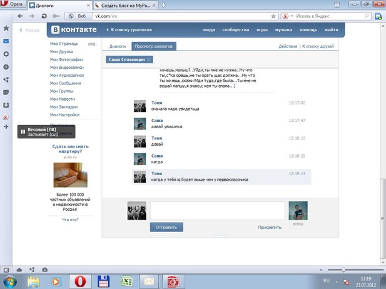The height and width of the screenshot is (289, 386).
Task: Open Windows Start button
Action: point(9,281)
